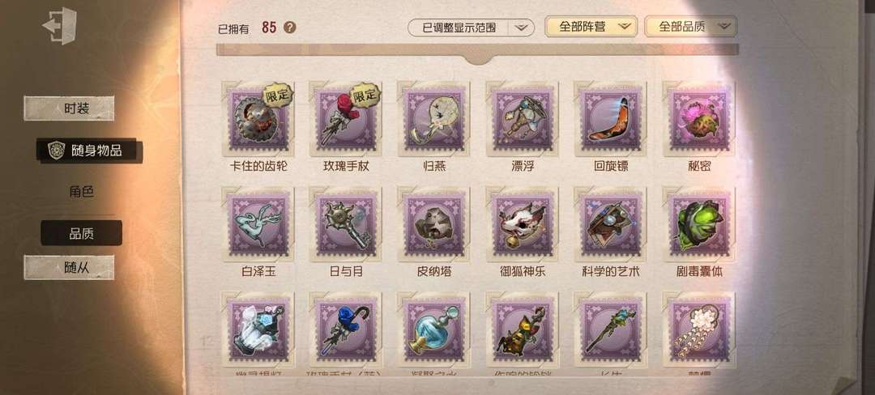This screenshot has width=875, height=395.
Task: Choose the 日与月 scepter item
Action: tap(346, 224)
